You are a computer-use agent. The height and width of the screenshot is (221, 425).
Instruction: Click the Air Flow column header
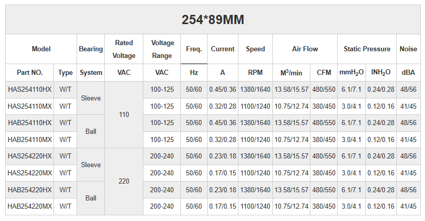pos(305,49)
